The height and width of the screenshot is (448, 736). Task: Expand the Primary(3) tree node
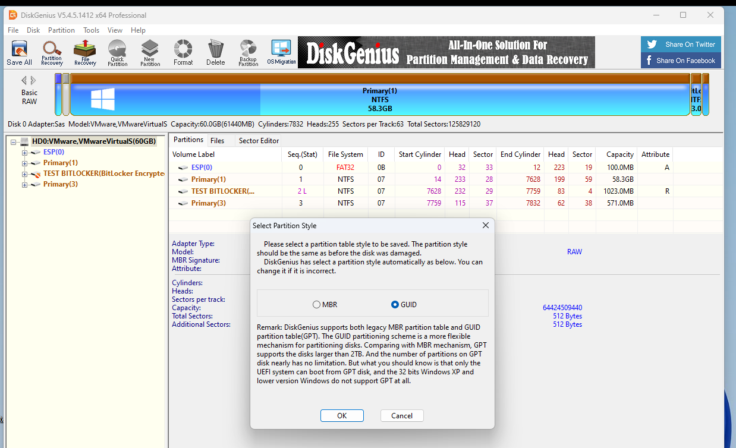tap(24, 184)
